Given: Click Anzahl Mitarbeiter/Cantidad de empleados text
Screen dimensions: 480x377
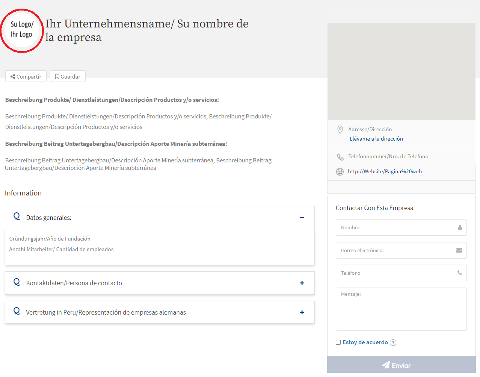Looking at the screenshot, I should 61,249.
